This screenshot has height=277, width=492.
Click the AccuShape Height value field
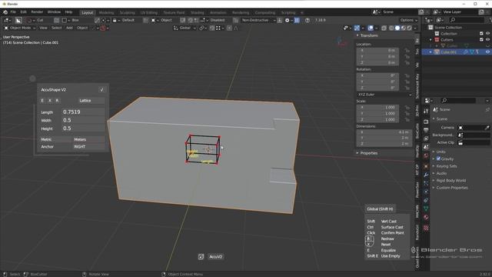83,128
